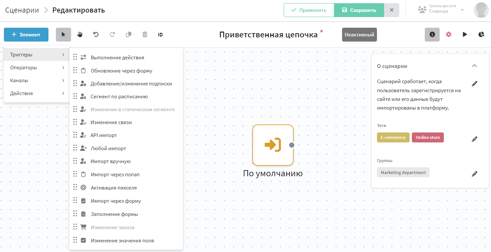Go to Сценарии breadcrumb
Viewport: 491px width, 252px height.
click(x=22, y=10)
